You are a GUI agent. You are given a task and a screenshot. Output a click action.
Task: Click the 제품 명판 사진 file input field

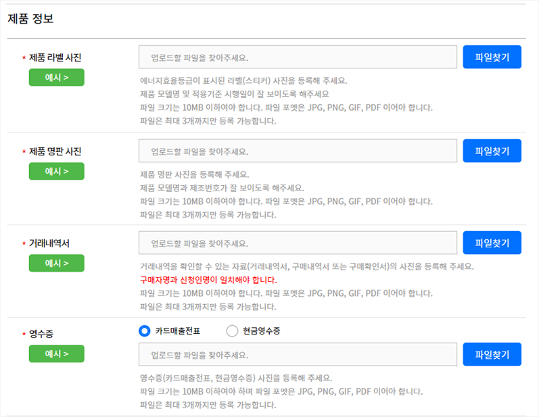point(298,151)
